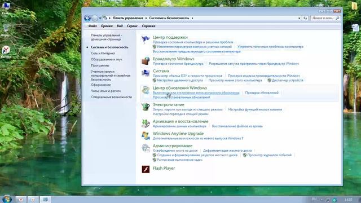Click the Windows Anytime Upgrade icon
The height and width of the screenshot is (203, 361).
point(146,136)
